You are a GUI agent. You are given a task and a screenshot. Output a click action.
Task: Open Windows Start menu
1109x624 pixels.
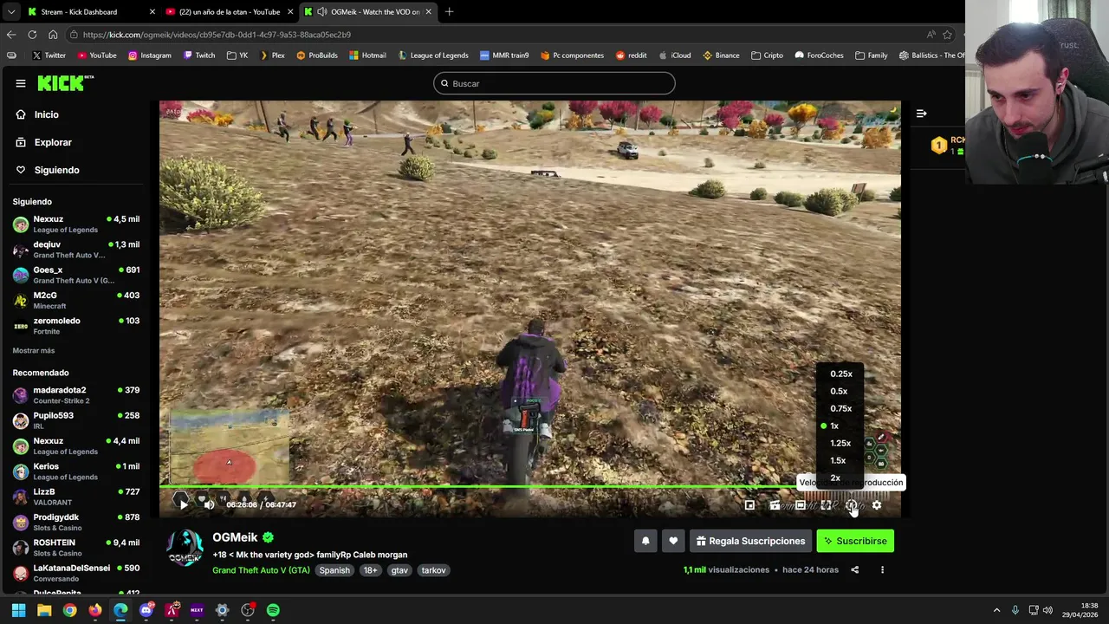tap(18, 610)
